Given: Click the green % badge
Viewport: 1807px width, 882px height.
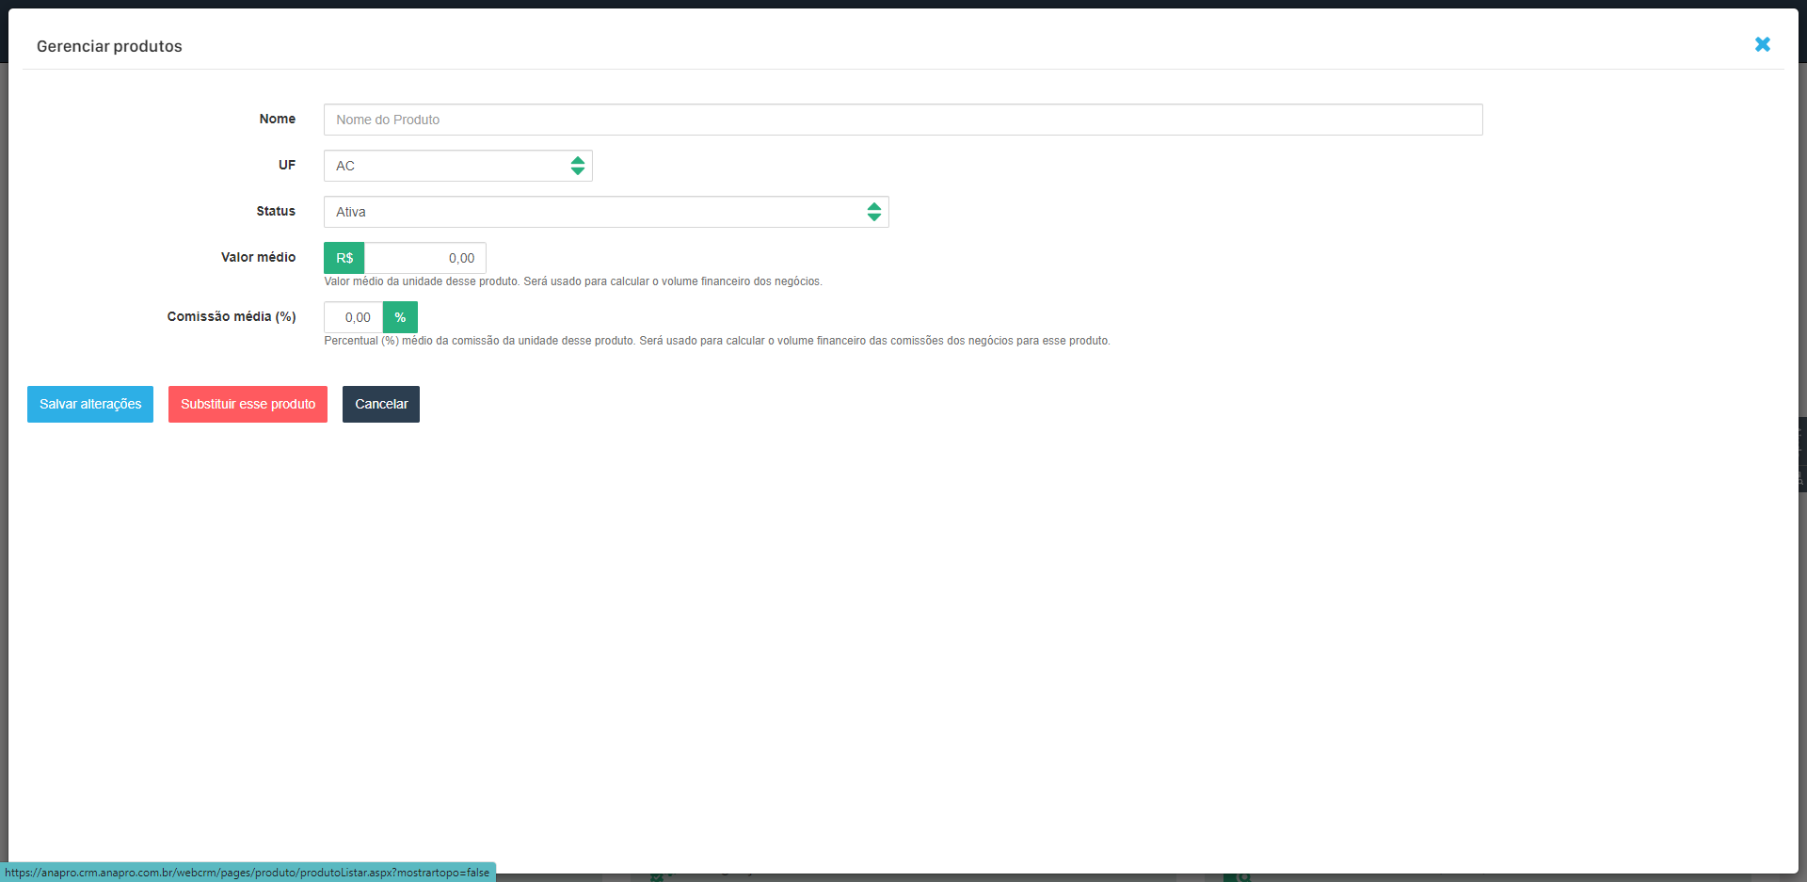Looking at the screenshot, I should tap(400, 317).
